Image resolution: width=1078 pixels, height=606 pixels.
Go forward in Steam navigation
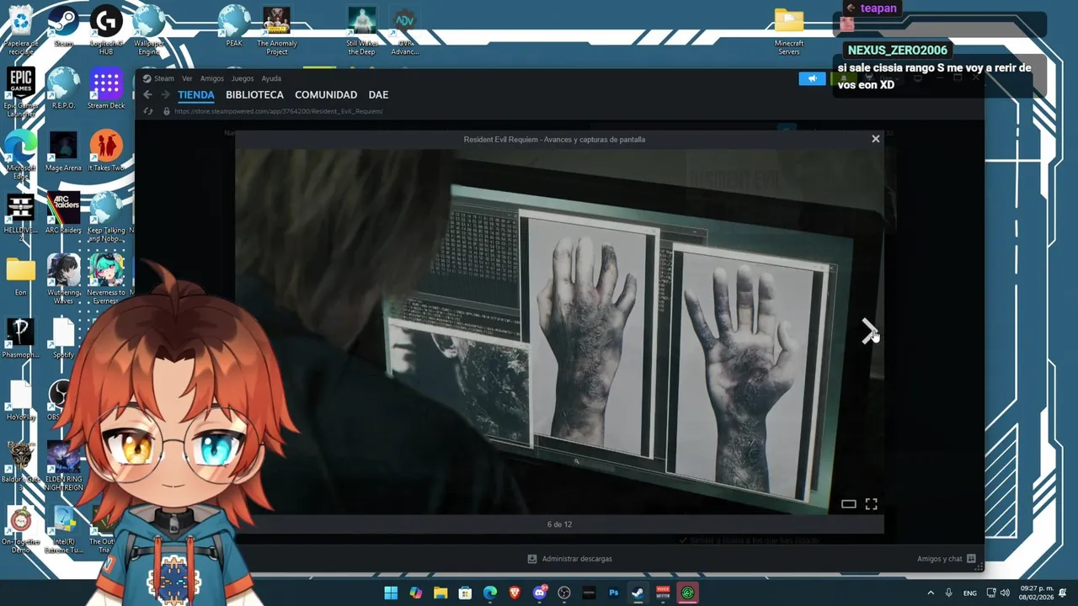click(x=165, y=95)
